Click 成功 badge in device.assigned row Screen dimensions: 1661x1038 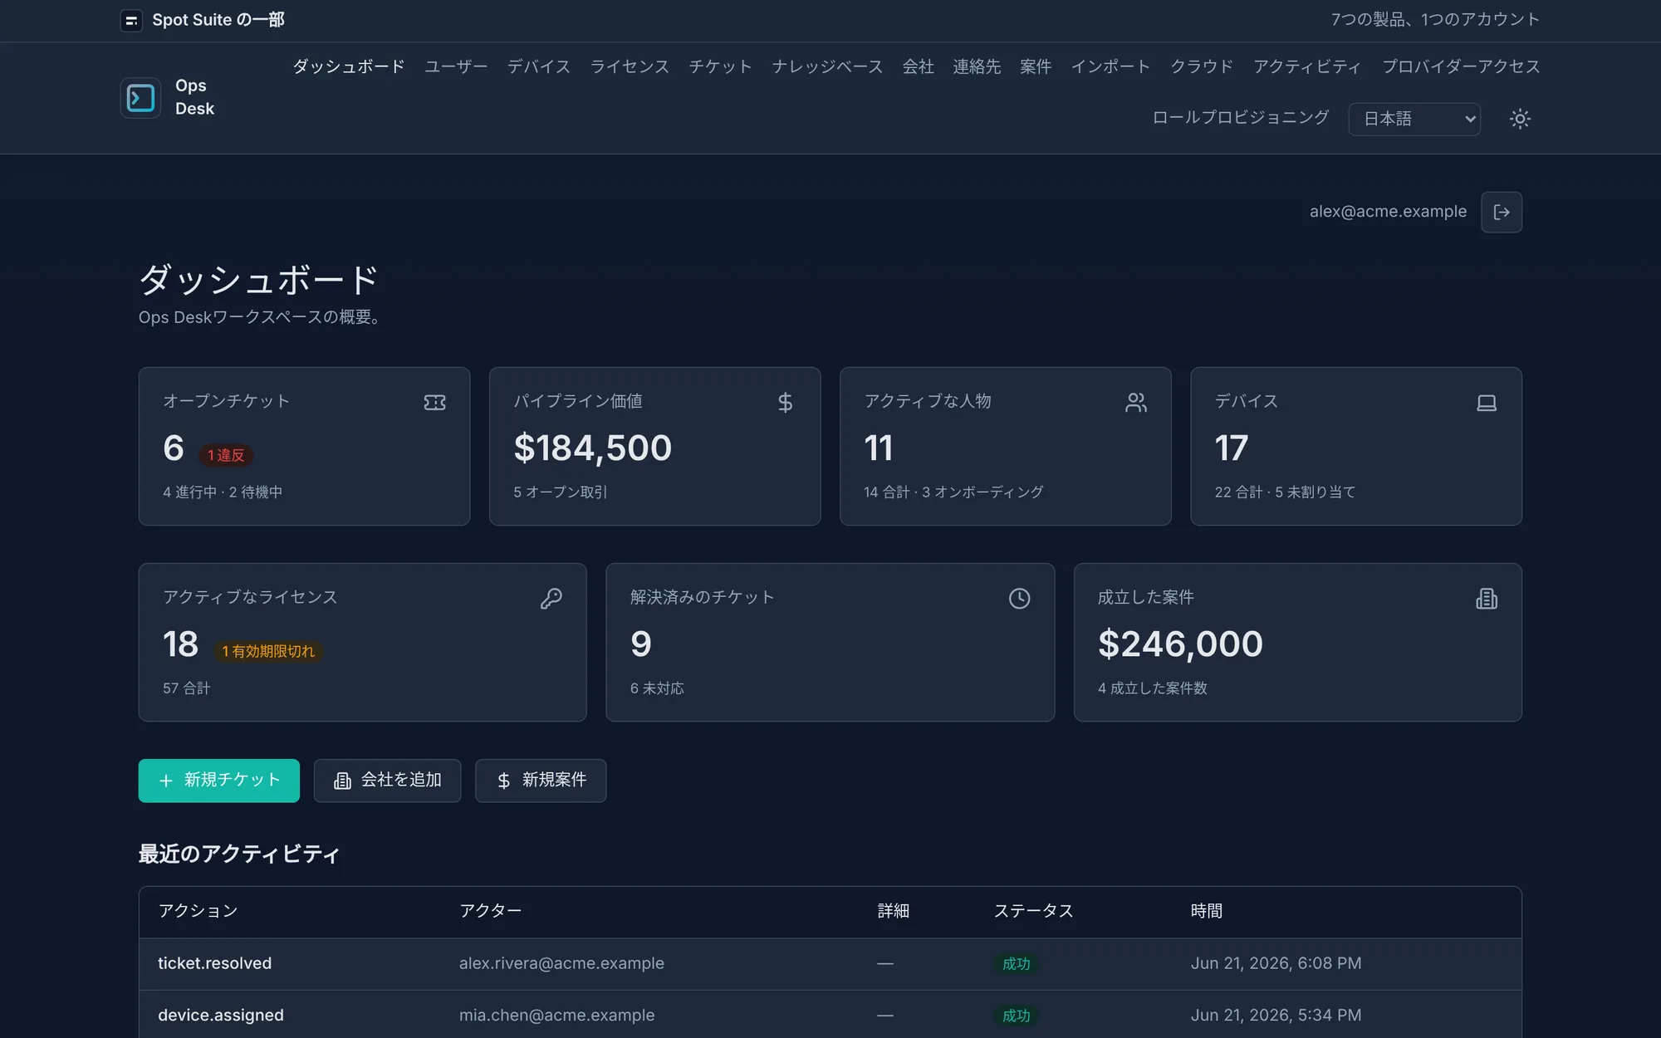tap(1016, 1016)
